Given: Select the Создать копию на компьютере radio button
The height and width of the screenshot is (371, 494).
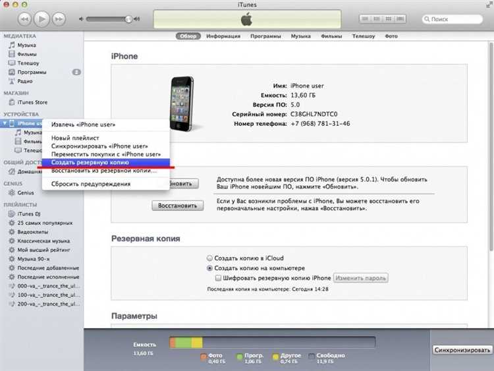Looking at the screenshot, I should [210, 268].
